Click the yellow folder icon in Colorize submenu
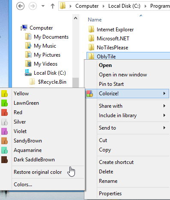Viewport: 170px width, 200px height. [x=4, y=94]
